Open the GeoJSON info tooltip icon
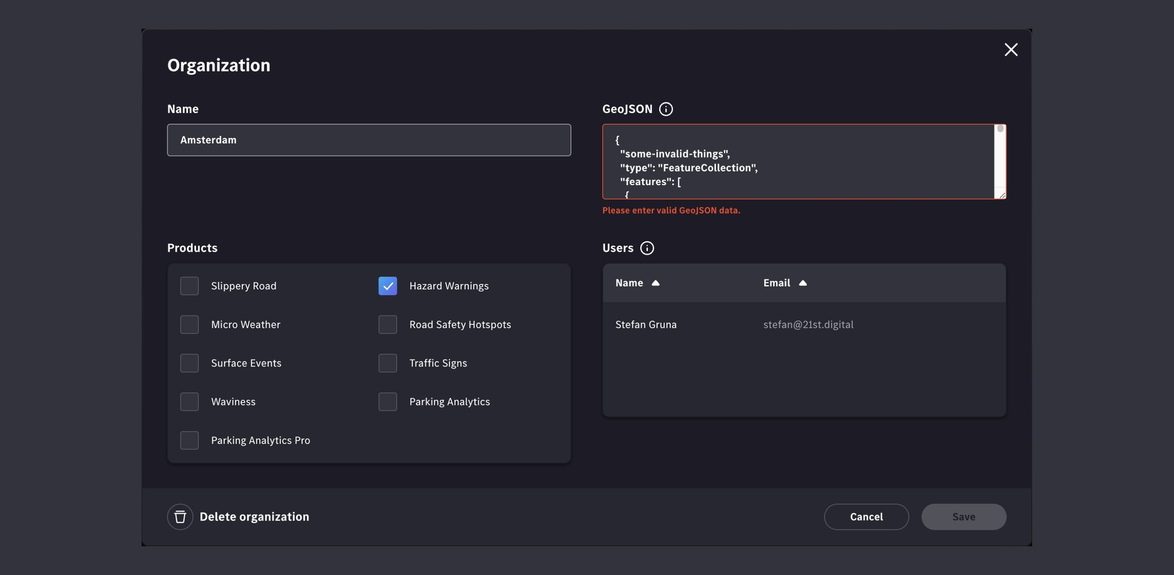 click(666, 109)
